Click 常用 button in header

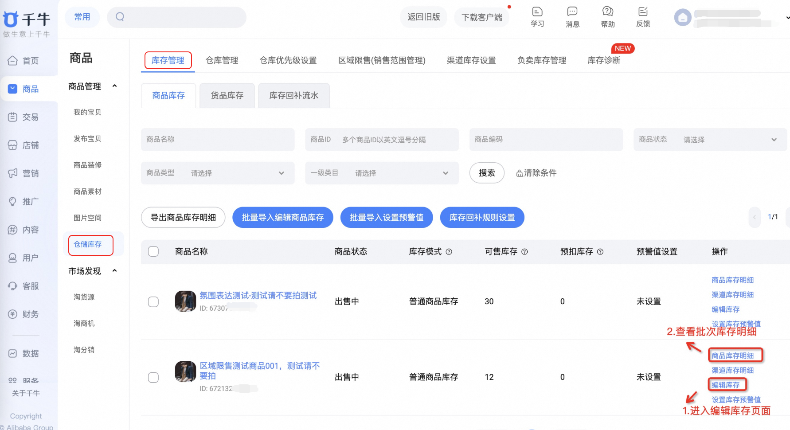[x=82, y=17]
